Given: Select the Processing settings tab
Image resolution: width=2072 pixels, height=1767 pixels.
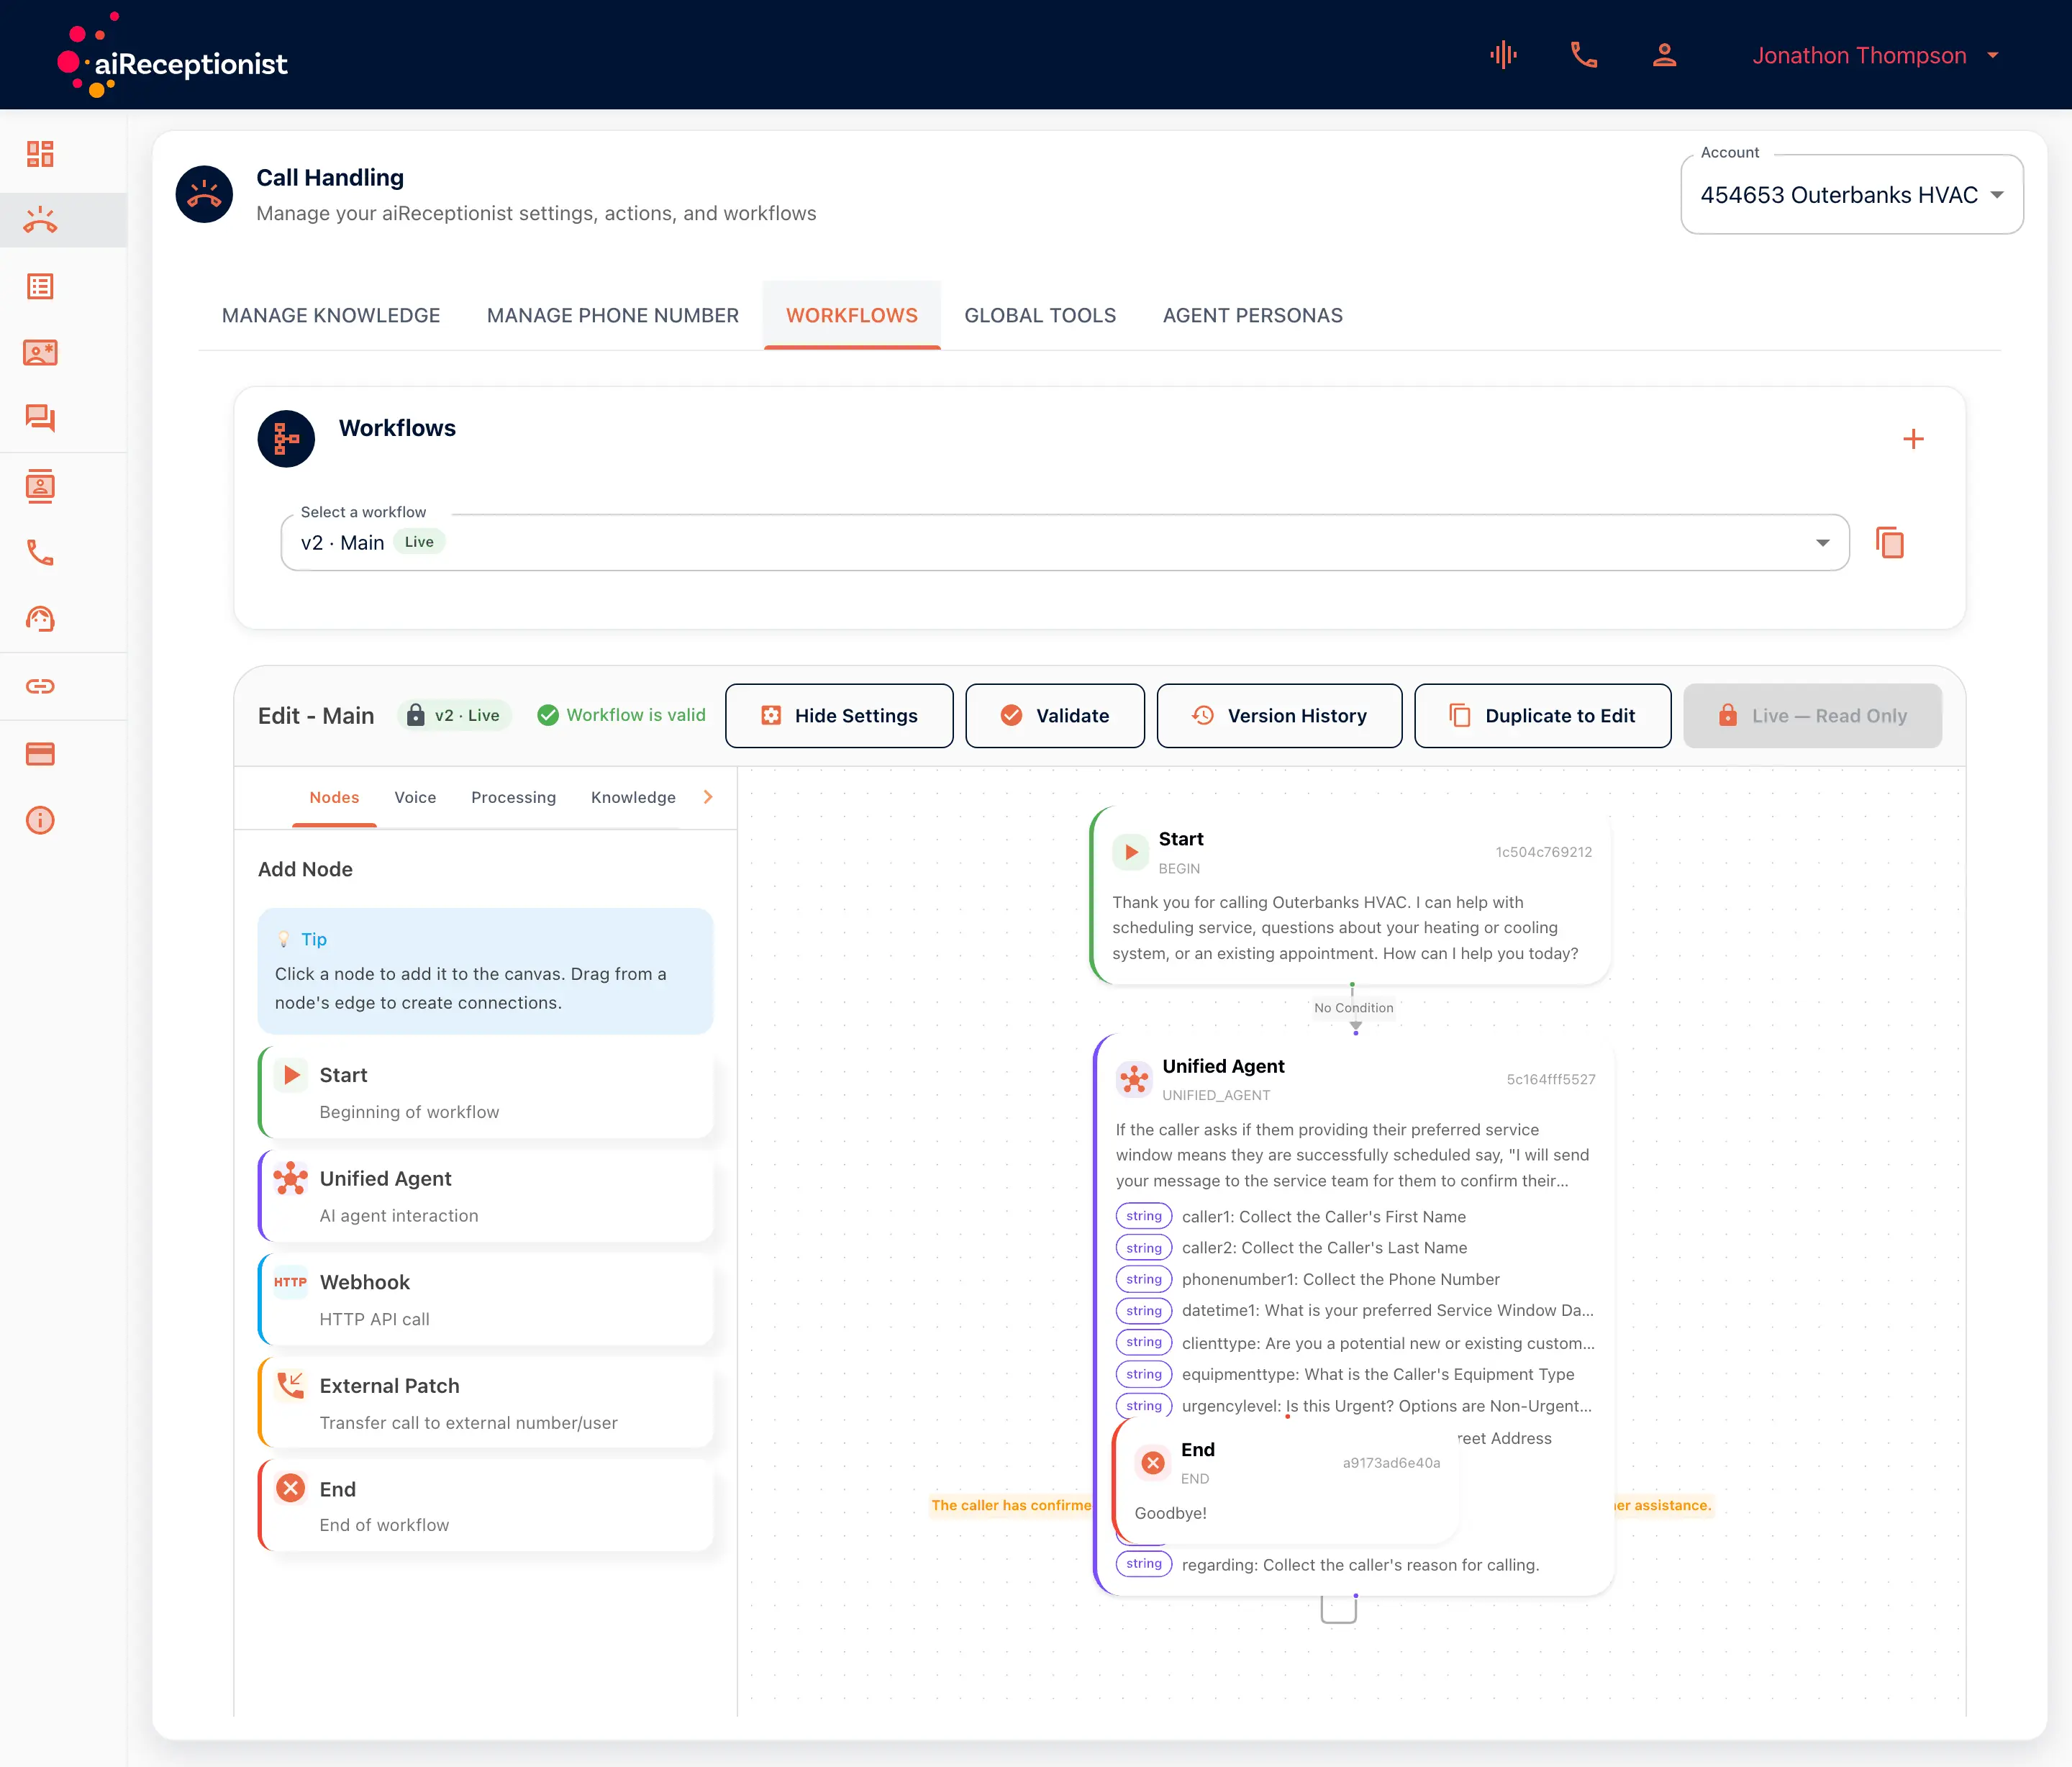Looking at the screenshot, I should click(x=513, y=797).
